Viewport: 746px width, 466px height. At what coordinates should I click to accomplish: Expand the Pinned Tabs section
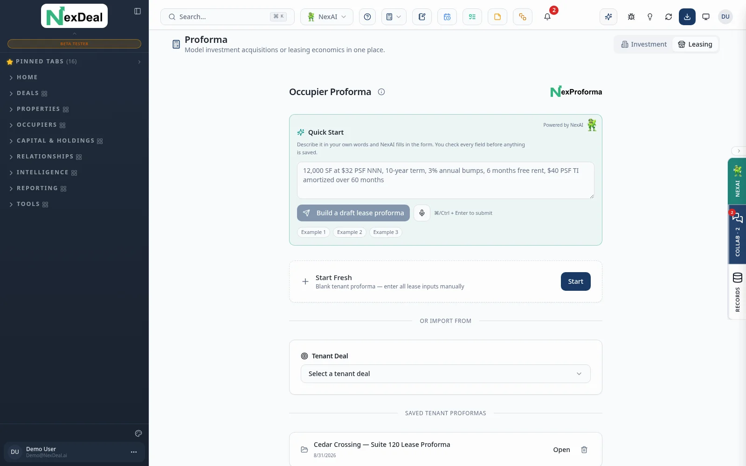[x=74, y=62]
